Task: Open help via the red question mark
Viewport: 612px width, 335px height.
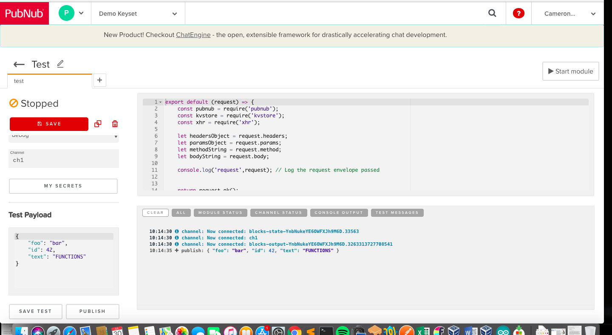Action: (518, 13)
